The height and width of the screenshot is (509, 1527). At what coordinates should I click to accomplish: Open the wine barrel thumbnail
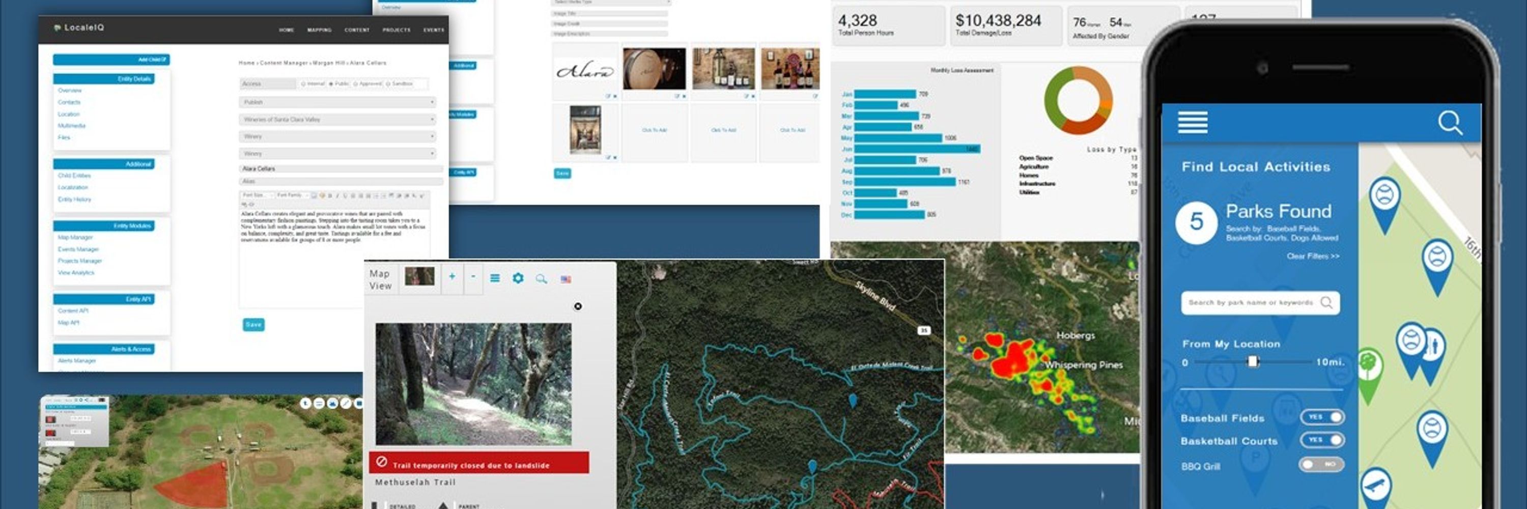coord(654,69)
